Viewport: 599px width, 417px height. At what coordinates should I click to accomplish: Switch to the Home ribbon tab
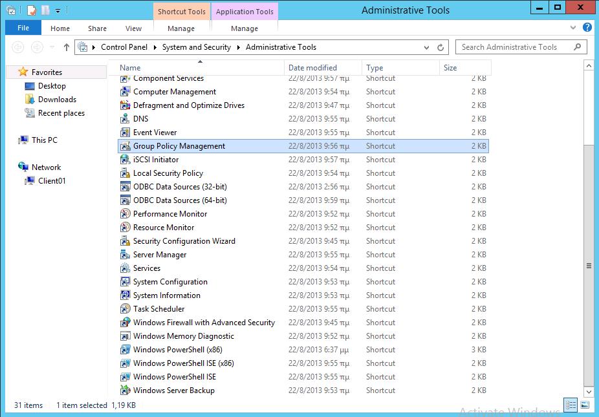tap(60, 28)
